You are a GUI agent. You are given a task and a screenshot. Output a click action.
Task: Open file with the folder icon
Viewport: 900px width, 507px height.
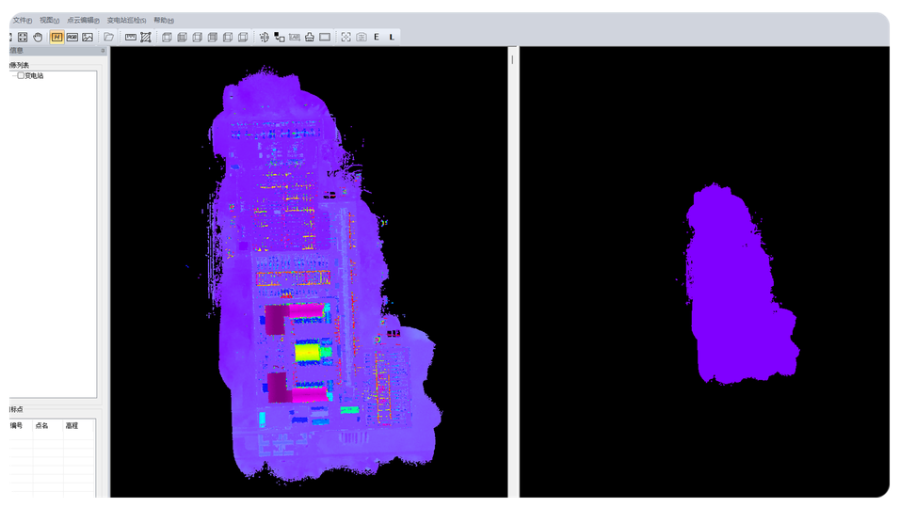pos(109,37)
